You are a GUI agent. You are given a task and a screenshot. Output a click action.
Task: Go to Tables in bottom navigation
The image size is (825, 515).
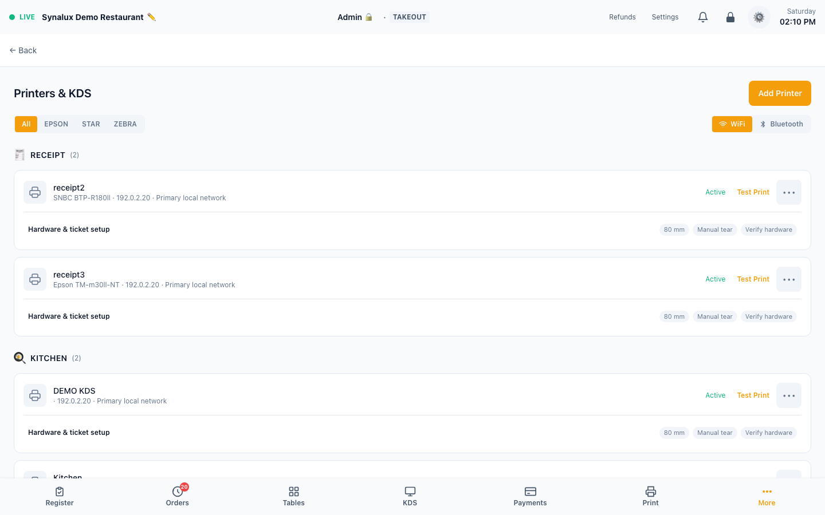294,496
